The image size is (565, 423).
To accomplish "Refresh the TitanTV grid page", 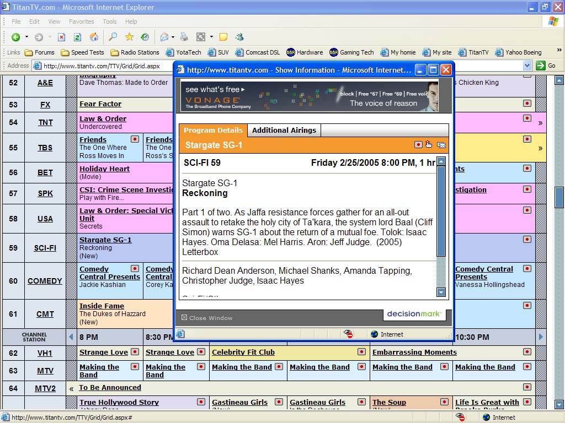I will point(77,37).
